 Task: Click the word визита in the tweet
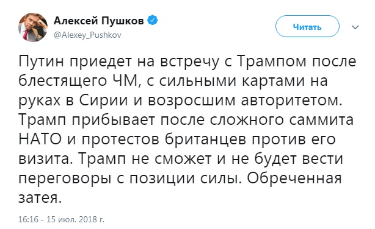click(44, 159)
